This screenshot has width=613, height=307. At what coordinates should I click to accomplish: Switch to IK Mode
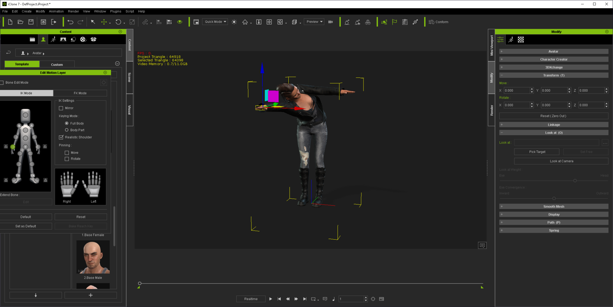coord(26,93)
